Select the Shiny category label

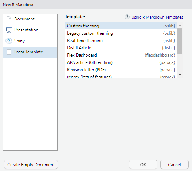[19, 41]
